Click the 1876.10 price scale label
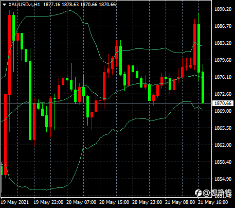 click(223, 77)
